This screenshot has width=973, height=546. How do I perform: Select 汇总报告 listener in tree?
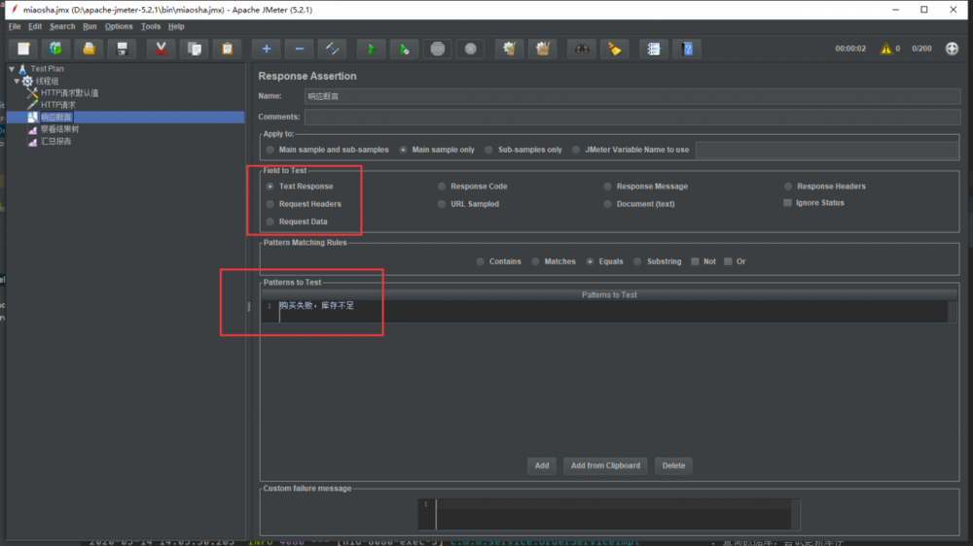tap(55, 141)
